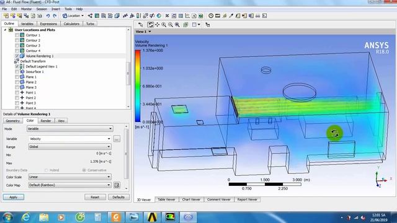The width and height of the screenshot is (397, 223).
Task: Click the Chart toolbar icon
Action: tap(187, 15)
